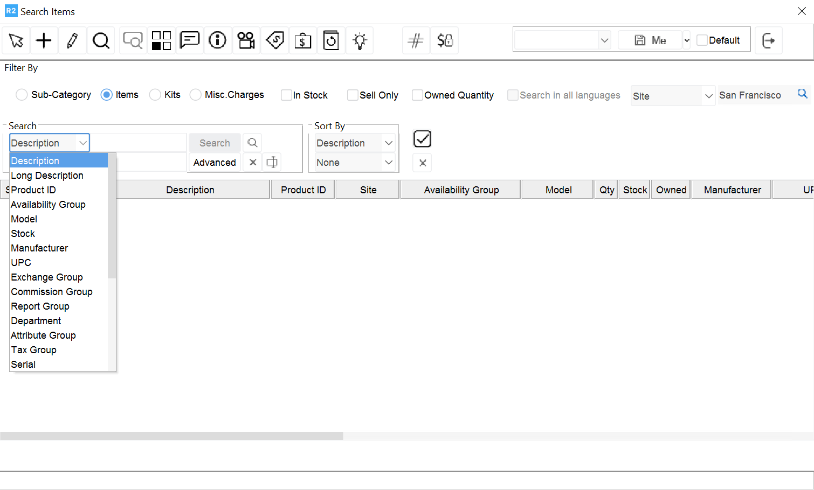Click the Search button
Image resolution: width=814 pixels, height=490 pixels.
coord(214,143)
